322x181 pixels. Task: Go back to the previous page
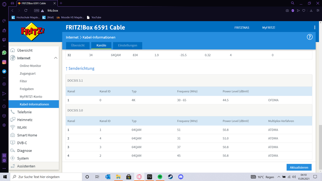[13, 10]
